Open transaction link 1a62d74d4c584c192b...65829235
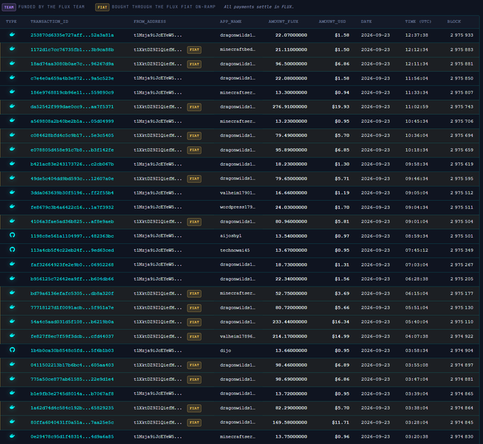Image resolution: width=483 pixels, height=444 pixels. point(72,408)
